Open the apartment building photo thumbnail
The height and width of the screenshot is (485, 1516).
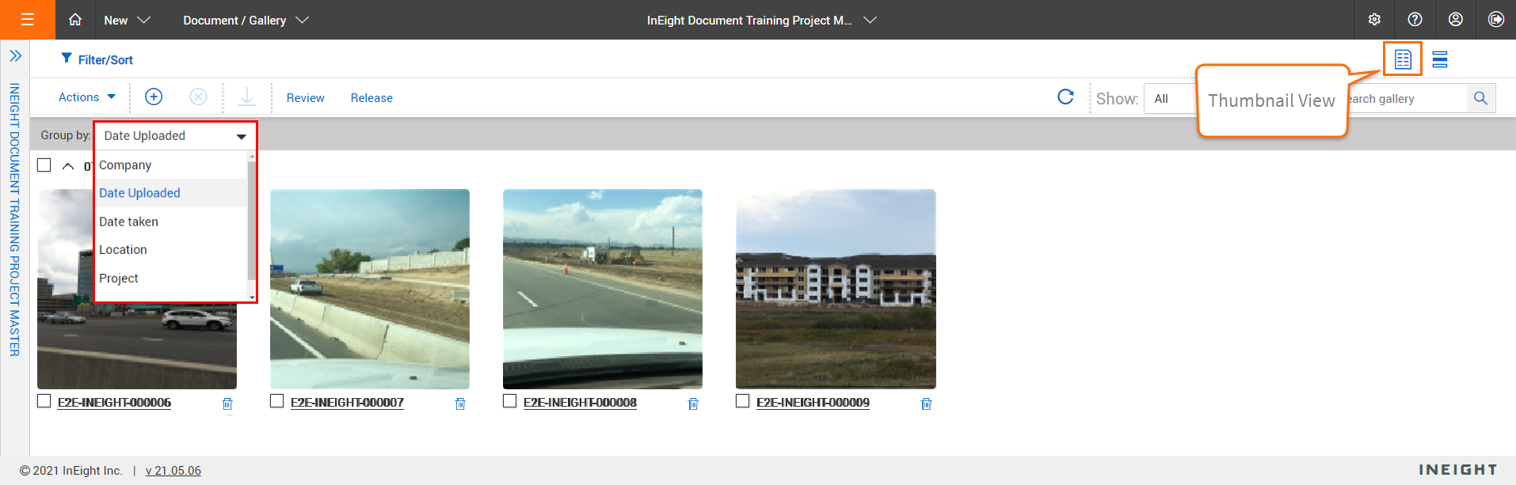(836, 289)
